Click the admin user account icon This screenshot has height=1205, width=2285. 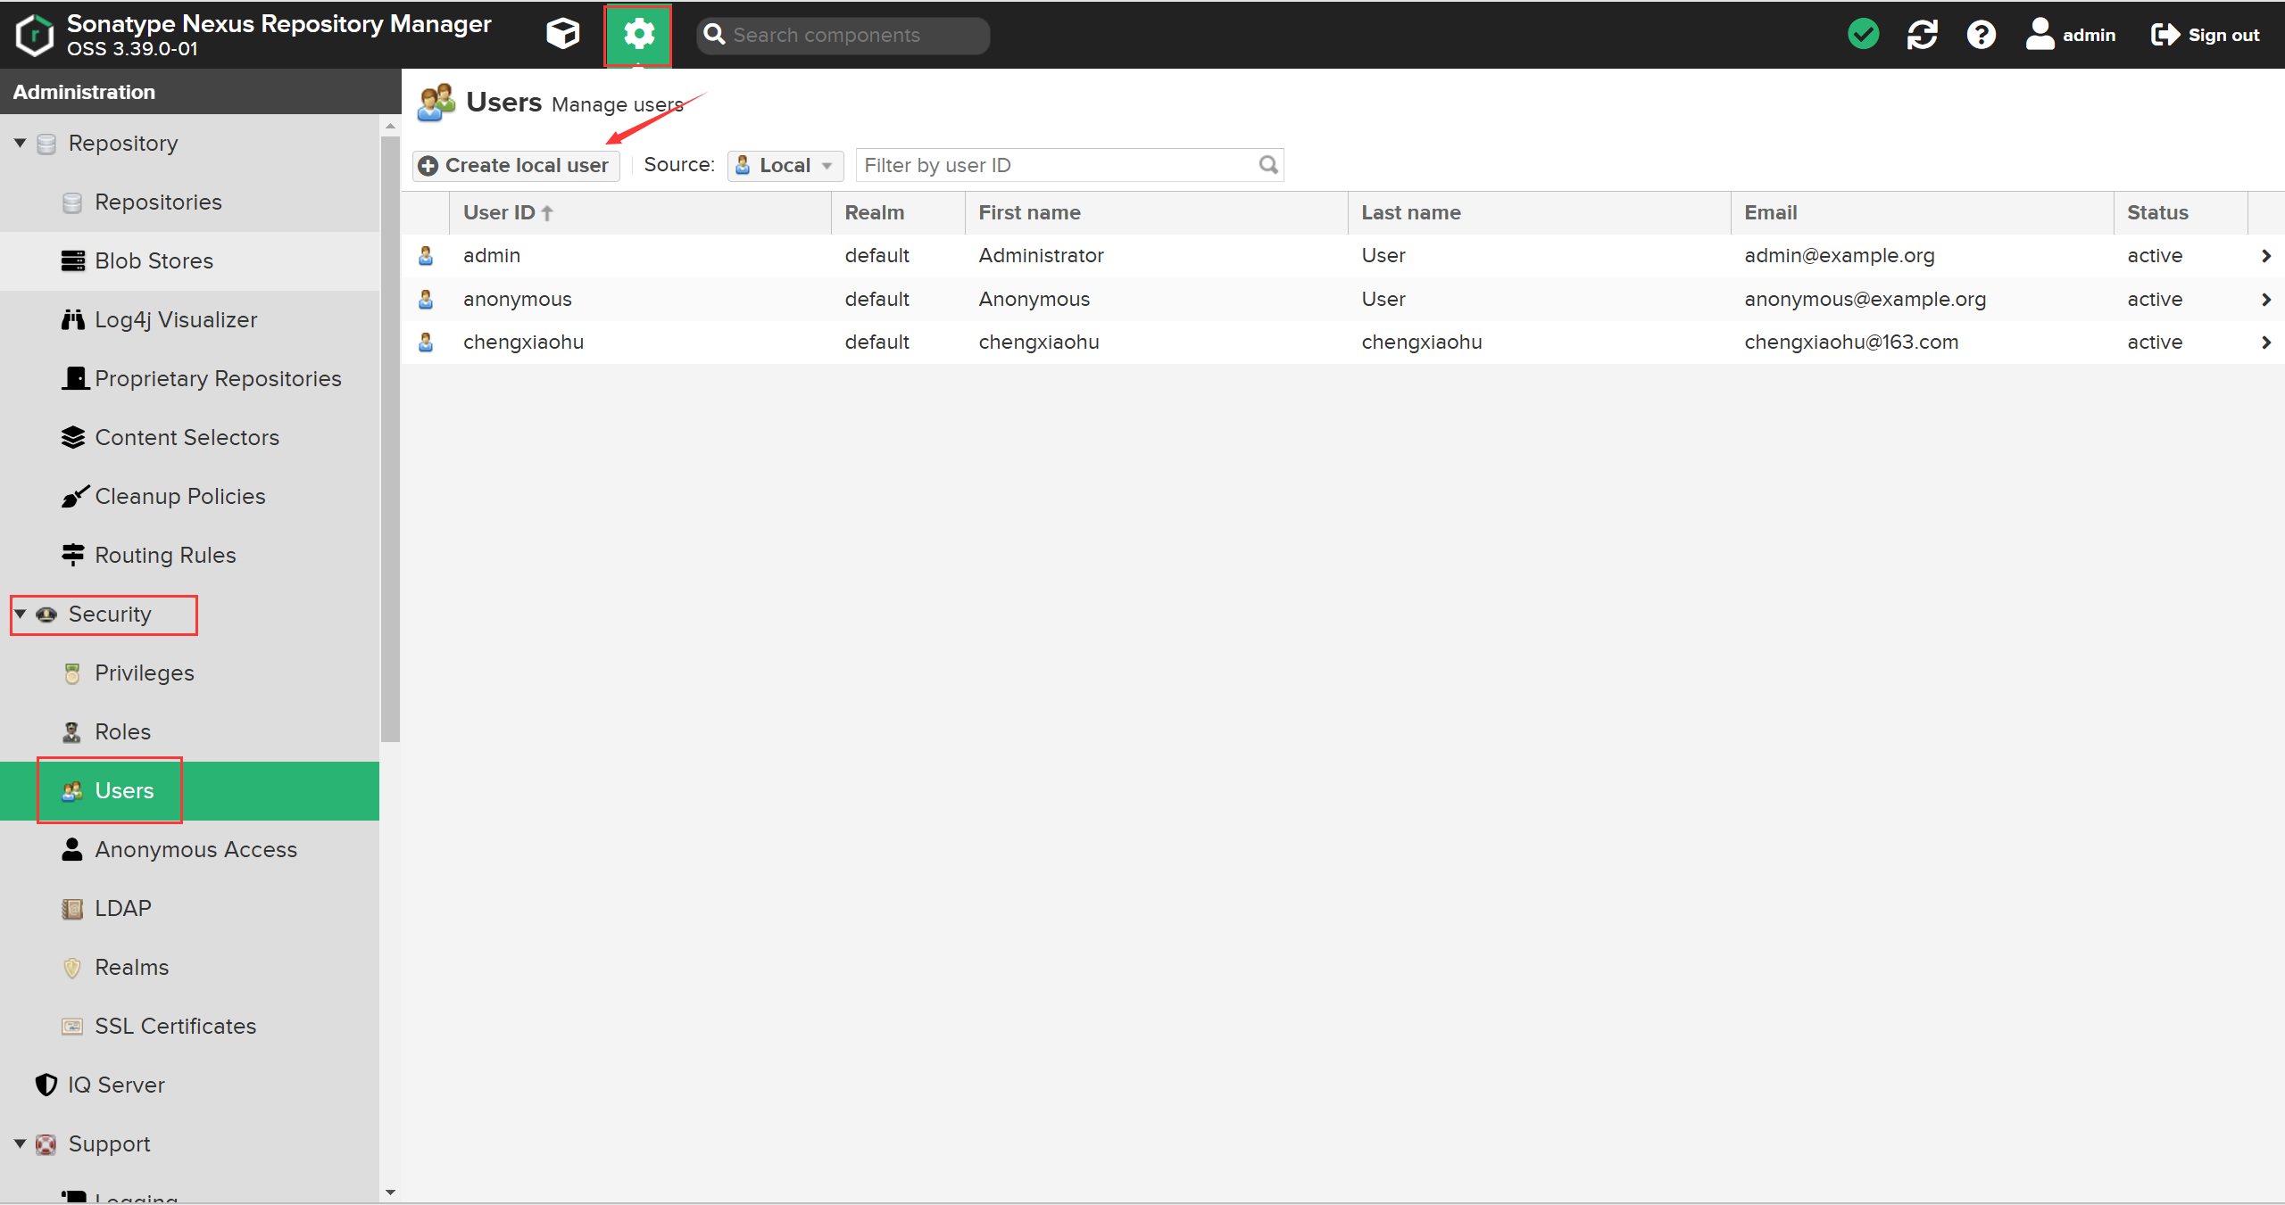click(x=2040, y=34)
